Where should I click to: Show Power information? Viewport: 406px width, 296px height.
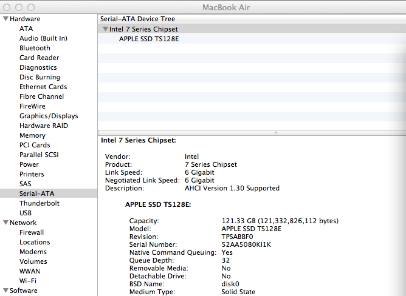[x=29, y=164]
